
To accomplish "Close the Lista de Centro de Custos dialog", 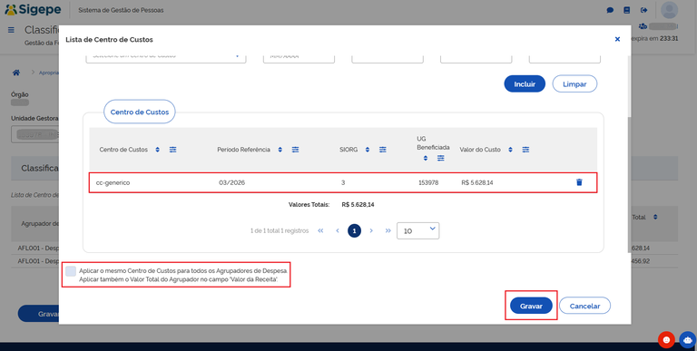I will pos(617,39).
